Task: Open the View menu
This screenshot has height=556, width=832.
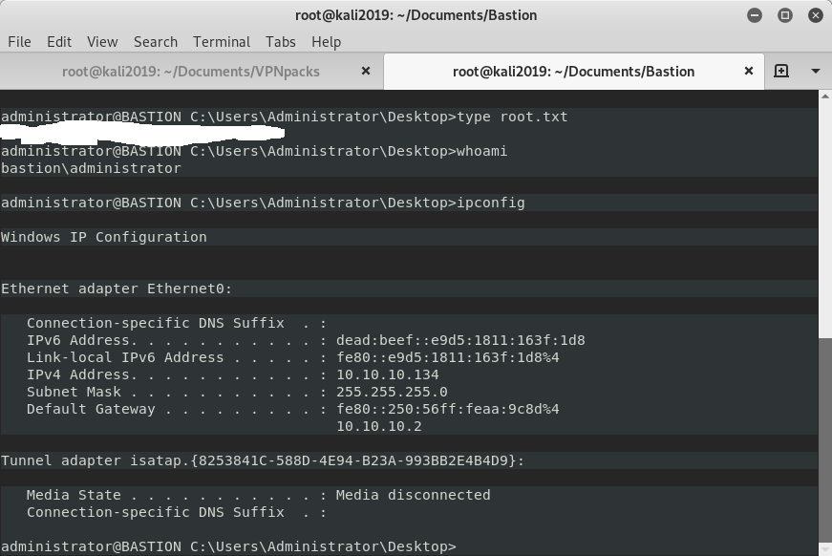Action: (102, 42)
